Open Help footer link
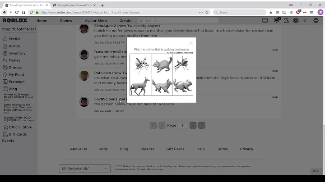The height and width of the screenshot is (182, 325). pyautogui.click(x=200, y=149)
